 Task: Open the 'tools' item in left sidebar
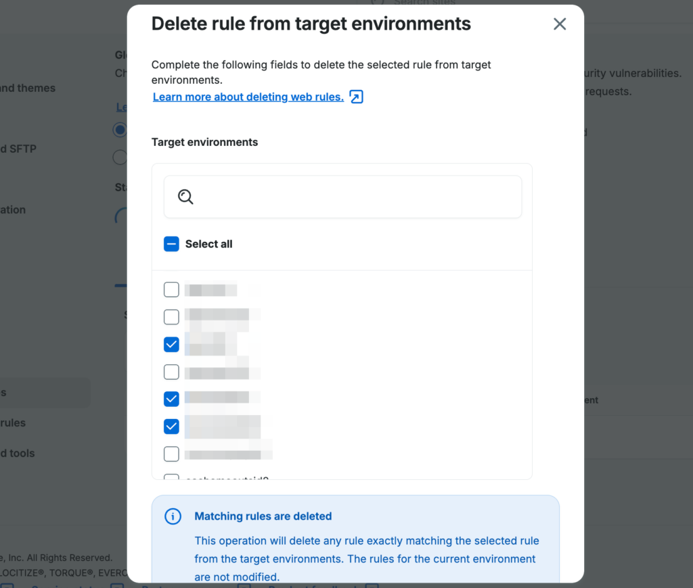[18, 454]
